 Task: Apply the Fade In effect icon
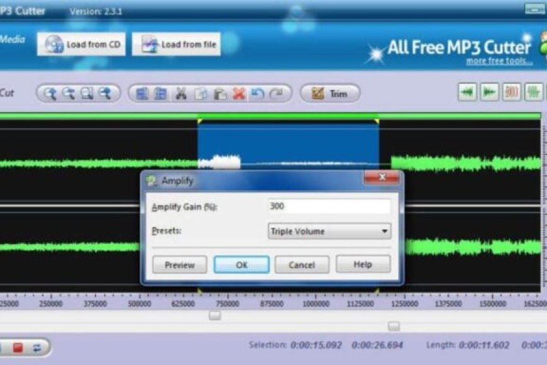coord(467,93)
